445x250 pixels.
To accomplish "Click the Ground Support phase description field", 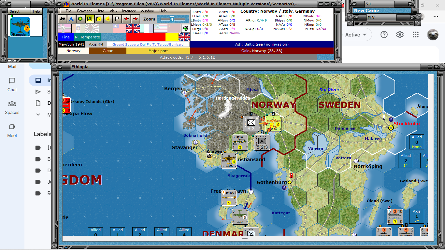I will pyautogui.click(x=149, y=44).
